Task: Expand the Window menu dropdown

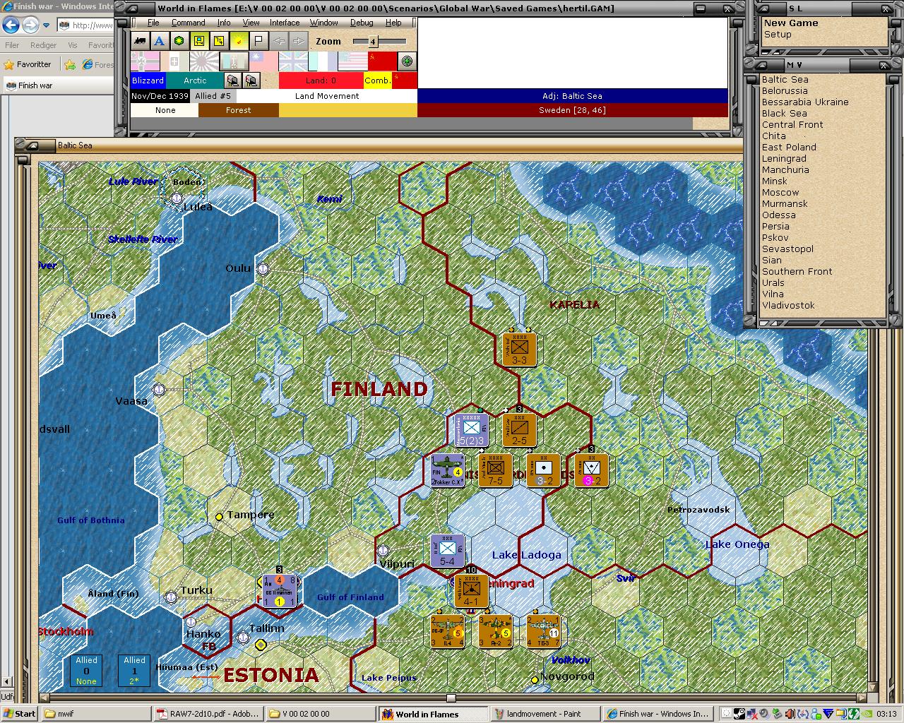Action: [x=323, y=23]
